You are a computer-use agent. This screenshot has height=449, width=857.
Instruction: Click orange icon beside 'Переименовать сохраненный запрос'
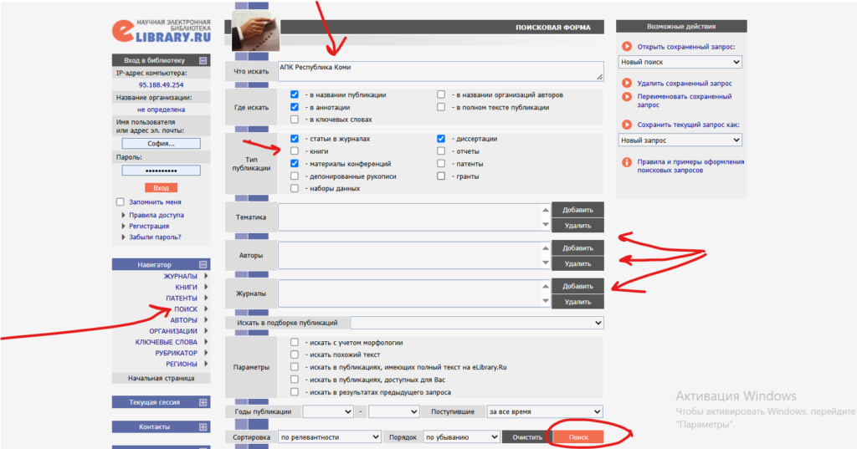click(x=627, y=97)
